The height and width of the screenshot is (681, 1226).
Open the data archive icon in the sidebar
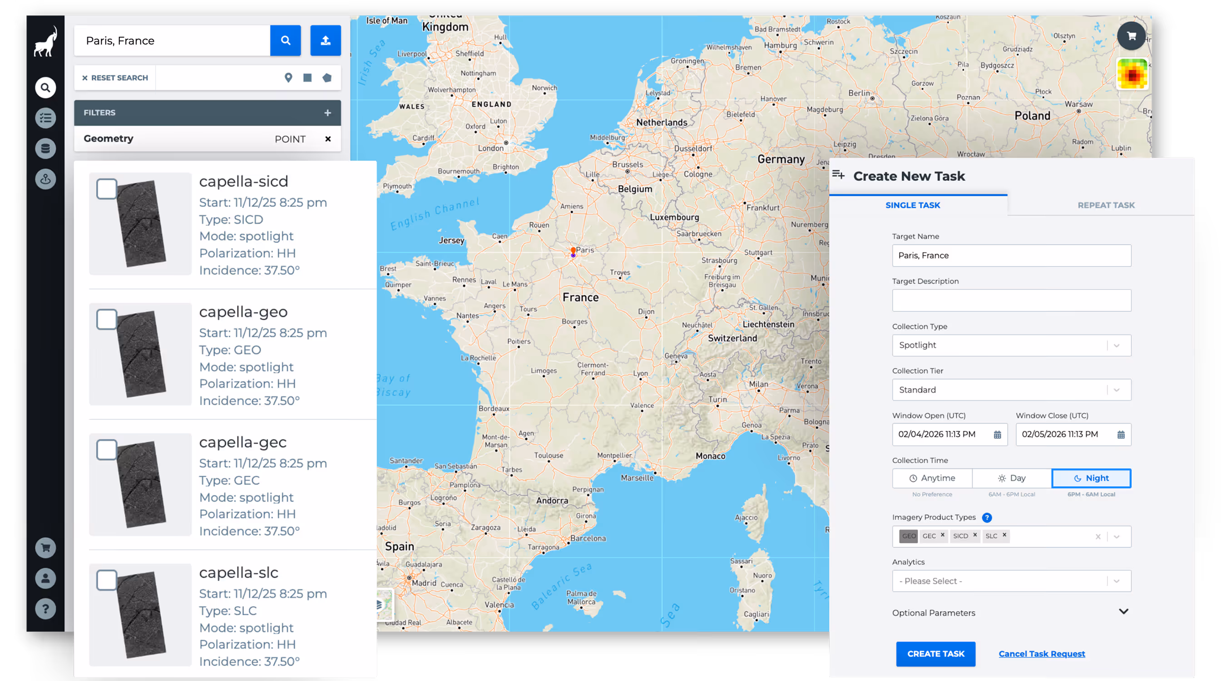[x=45, y=148]
